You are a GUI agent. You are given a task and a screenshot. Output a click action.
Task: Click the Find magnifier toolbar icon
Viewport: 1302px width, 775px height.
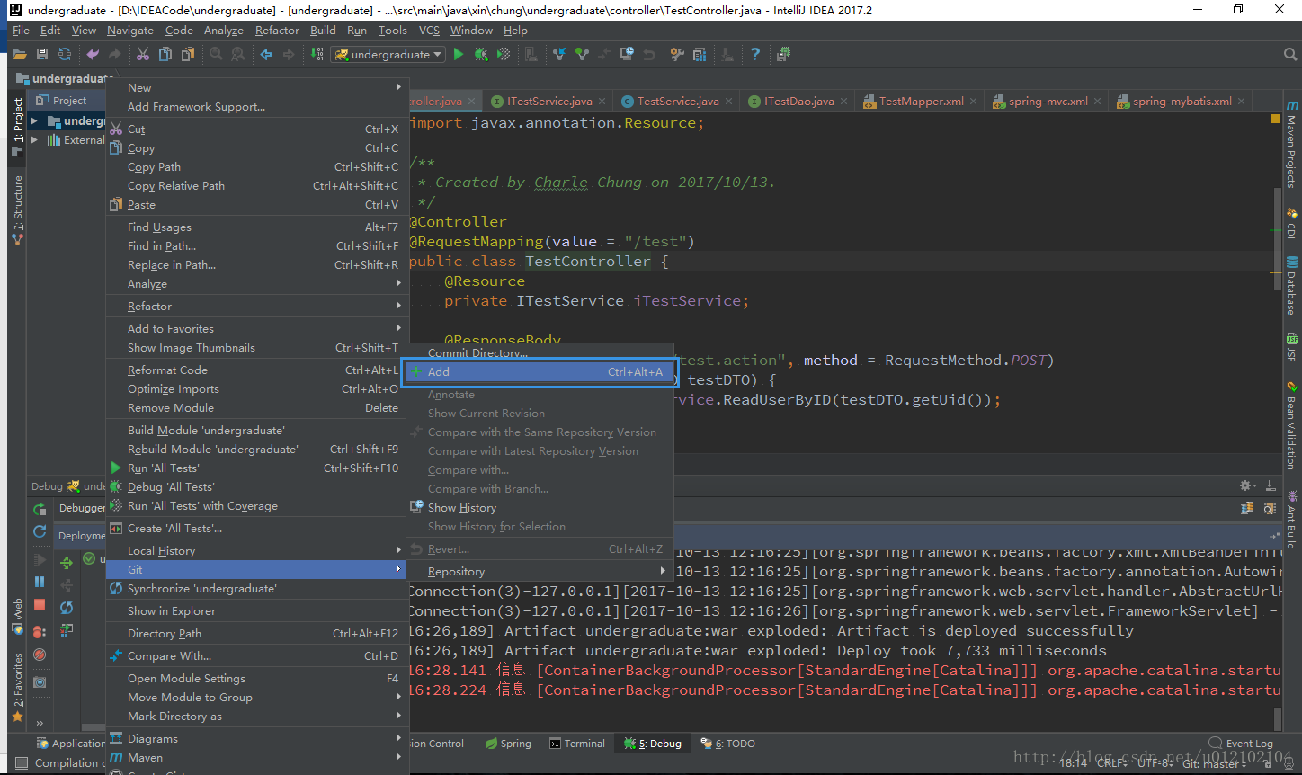216,55
